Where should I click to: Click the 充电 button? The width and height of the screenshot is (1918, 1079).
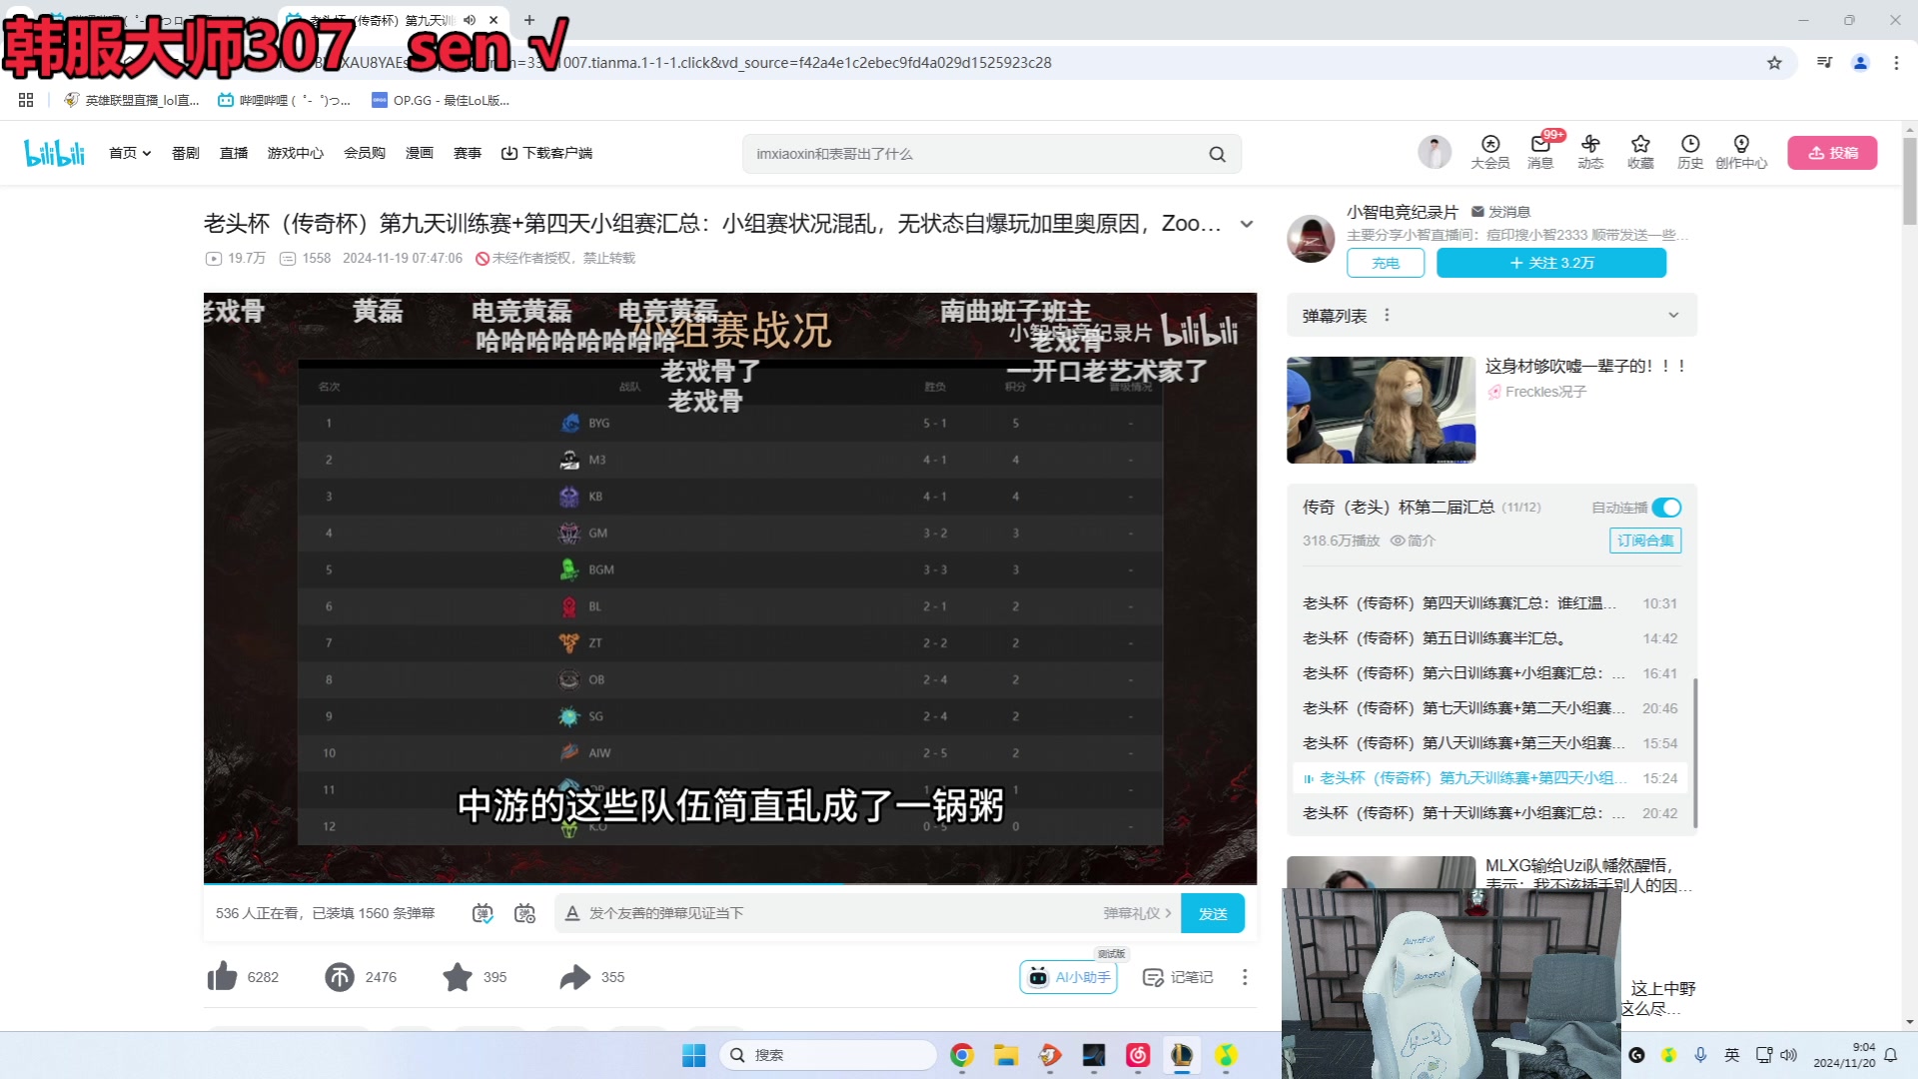pyautogui.click(x=1386, y=263)
